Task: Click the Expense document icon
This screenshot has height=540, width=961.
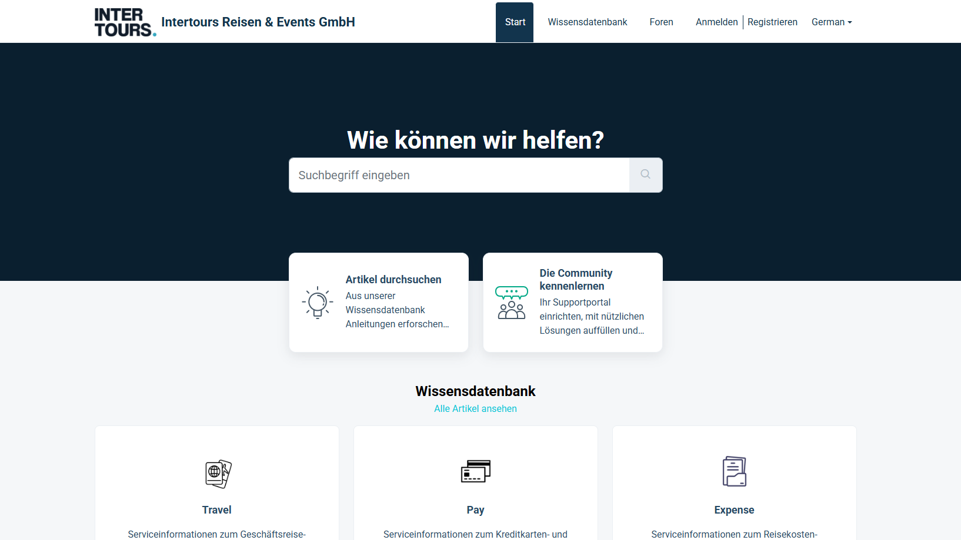Action: [x=734, y=471]
